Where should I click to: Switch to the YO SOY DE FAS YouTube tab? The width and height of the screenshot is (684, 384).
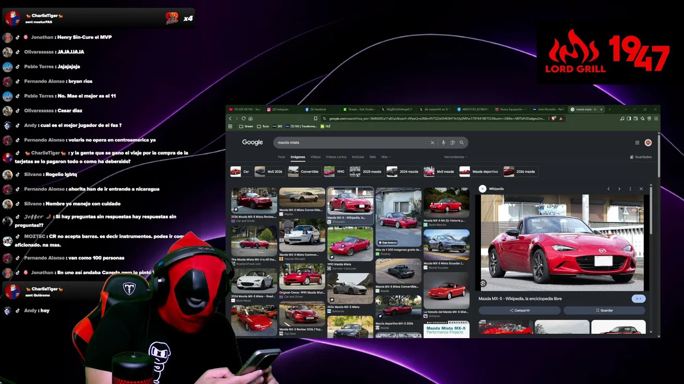[x=245, y=109]
